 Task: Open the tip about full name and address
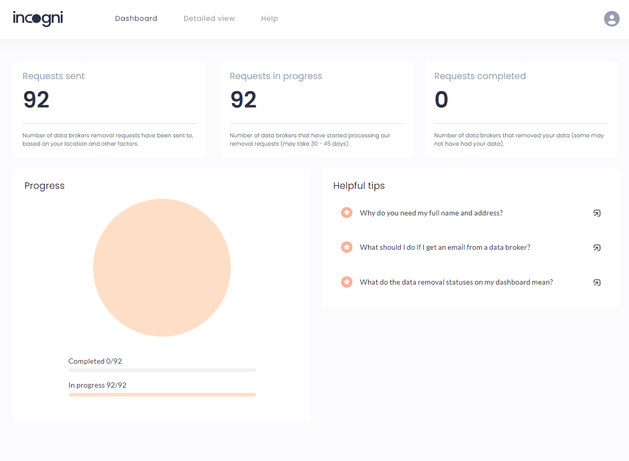point(431,213)
